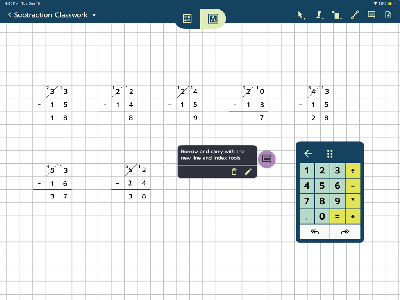Tap the undo arrow below the keypad
400x300 pixels.
coord(314,231)
